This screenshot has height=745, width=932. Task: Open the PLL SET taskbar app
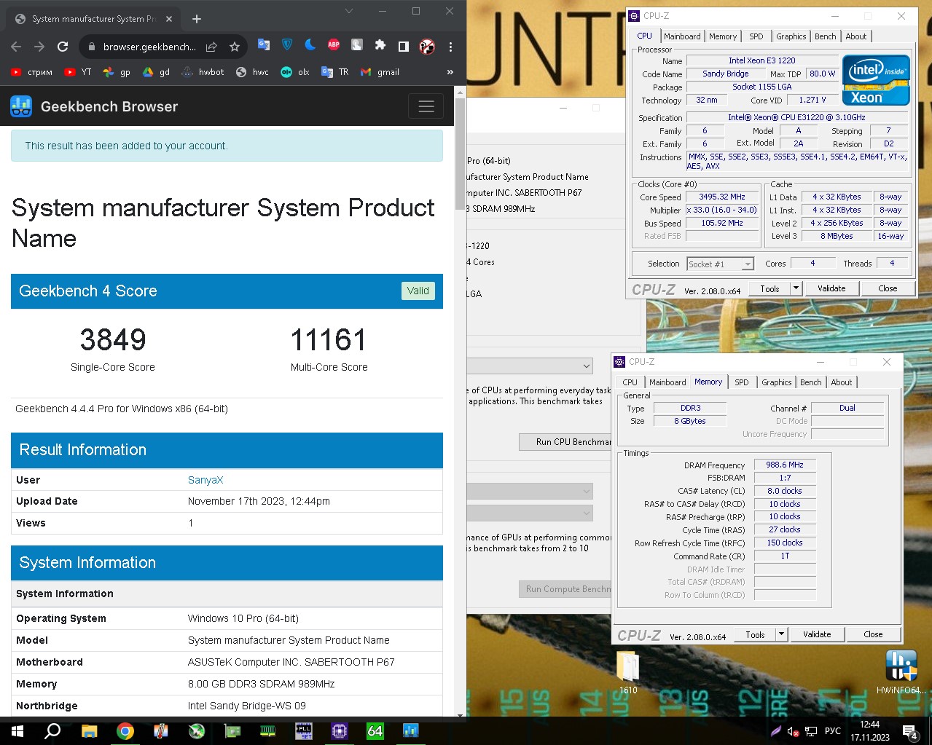[x=304, y=730]
